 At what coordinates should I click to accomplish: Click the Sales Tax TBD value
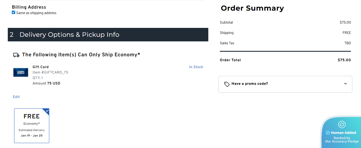click(x=347, y=43)
